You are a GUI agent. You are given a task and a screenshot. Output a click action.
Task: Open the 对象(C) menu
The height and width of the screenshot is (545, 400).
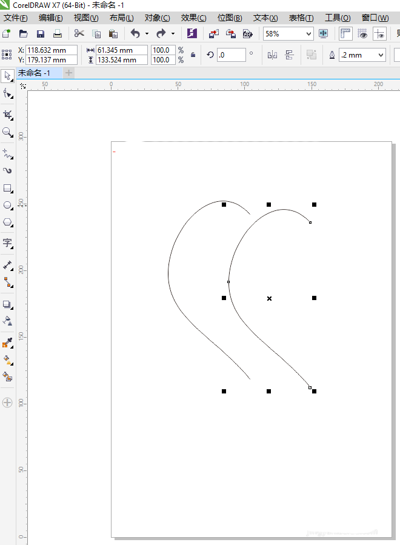point(158,18)
